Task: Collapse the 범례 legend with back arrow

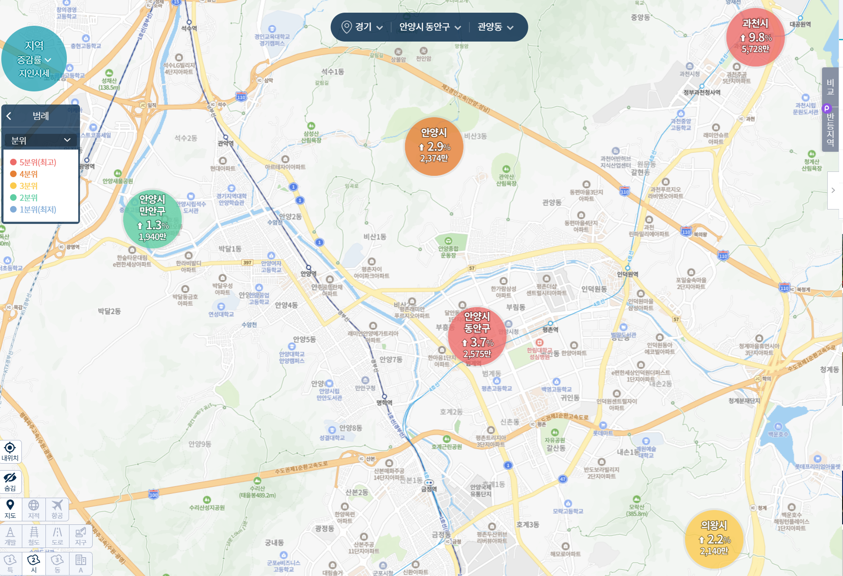Action: tap(9, 116)
